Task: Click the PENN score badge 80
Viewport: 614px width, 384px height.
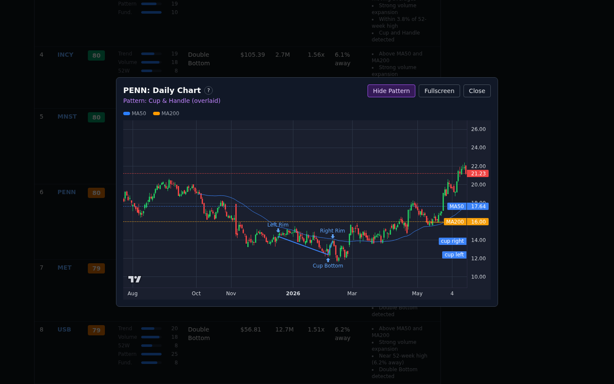Action: pos(96,193)
